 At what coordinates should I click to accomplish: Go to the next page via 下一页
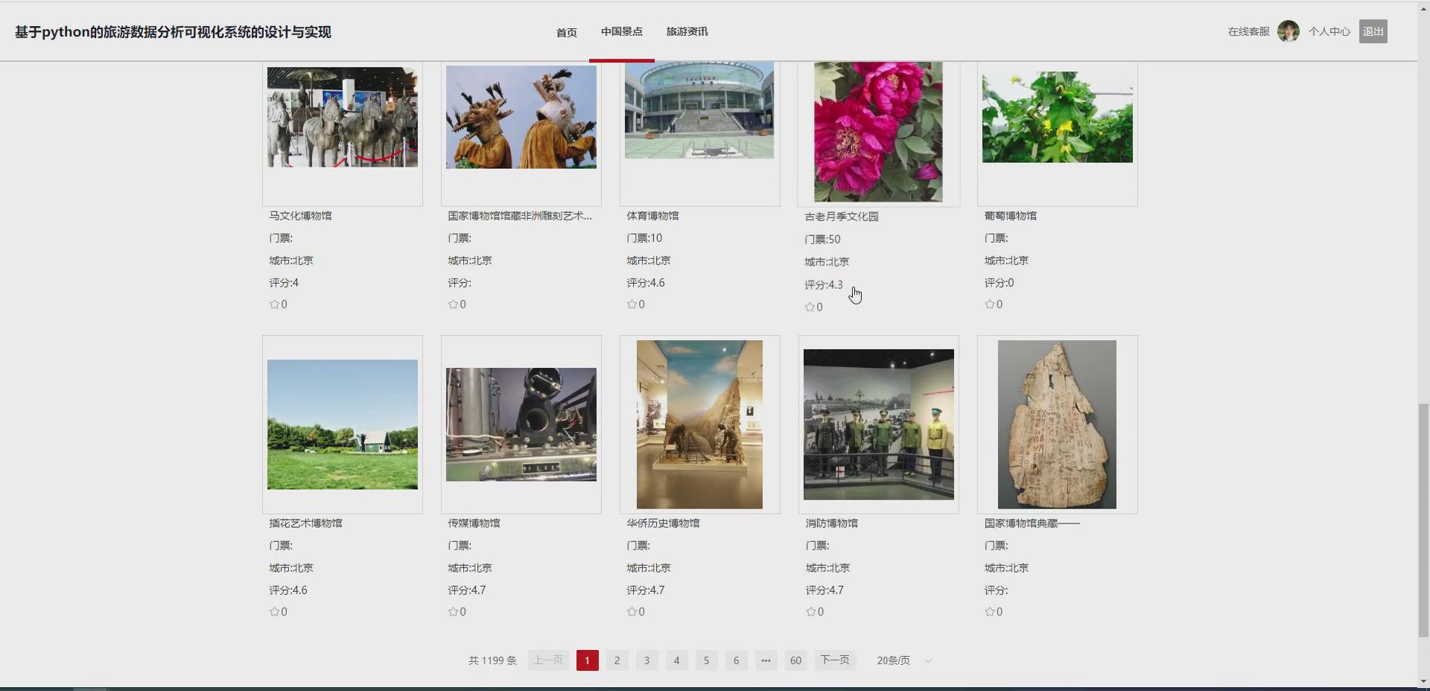(x=834, y=660)
